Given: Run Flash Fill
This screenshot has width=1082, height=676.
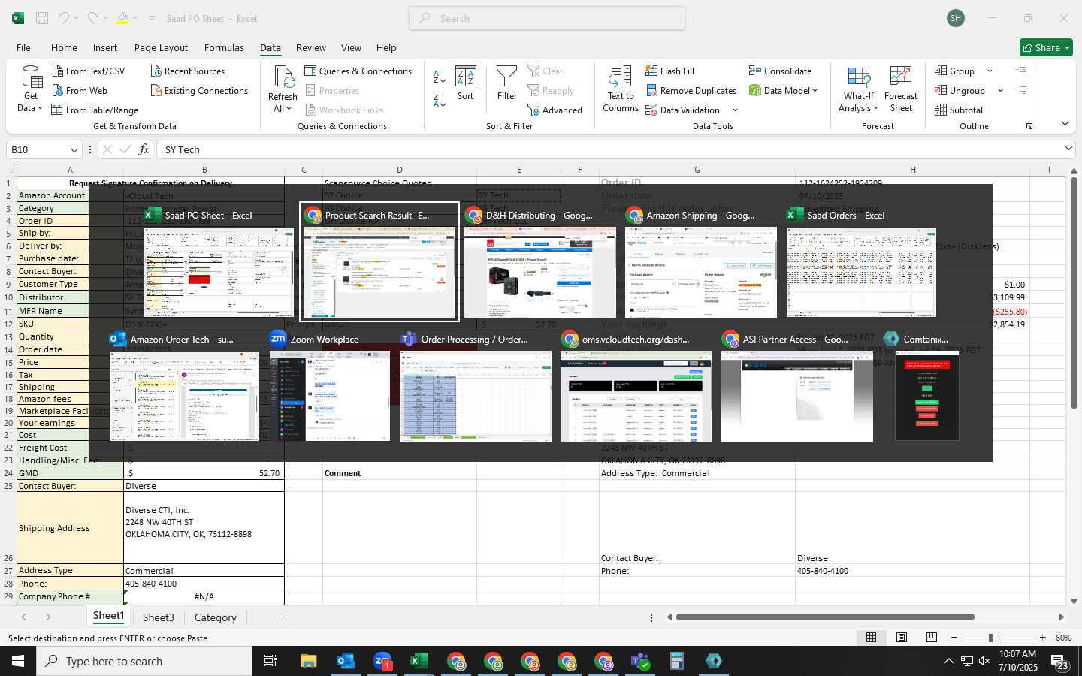Looking at the screenshot, I should tap(669, 71).
